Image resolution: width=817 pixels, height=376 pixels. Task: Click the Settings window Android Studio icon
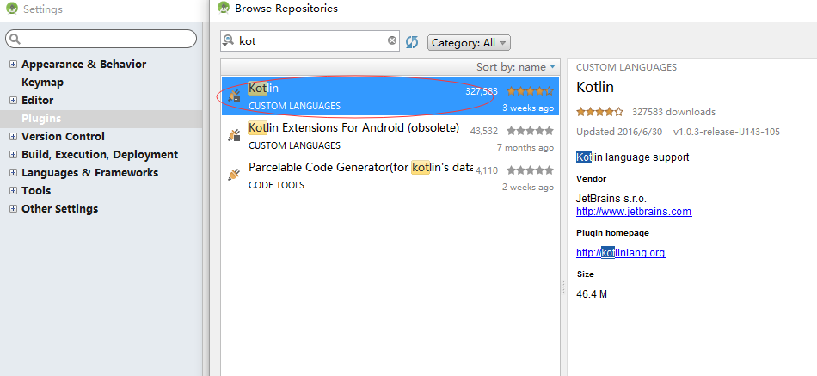pos(12,9)
